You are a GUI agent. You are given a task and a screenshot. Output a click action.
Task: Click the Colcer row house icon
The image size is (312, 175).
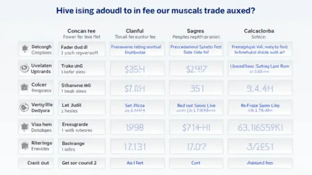(x=25, y=87)
